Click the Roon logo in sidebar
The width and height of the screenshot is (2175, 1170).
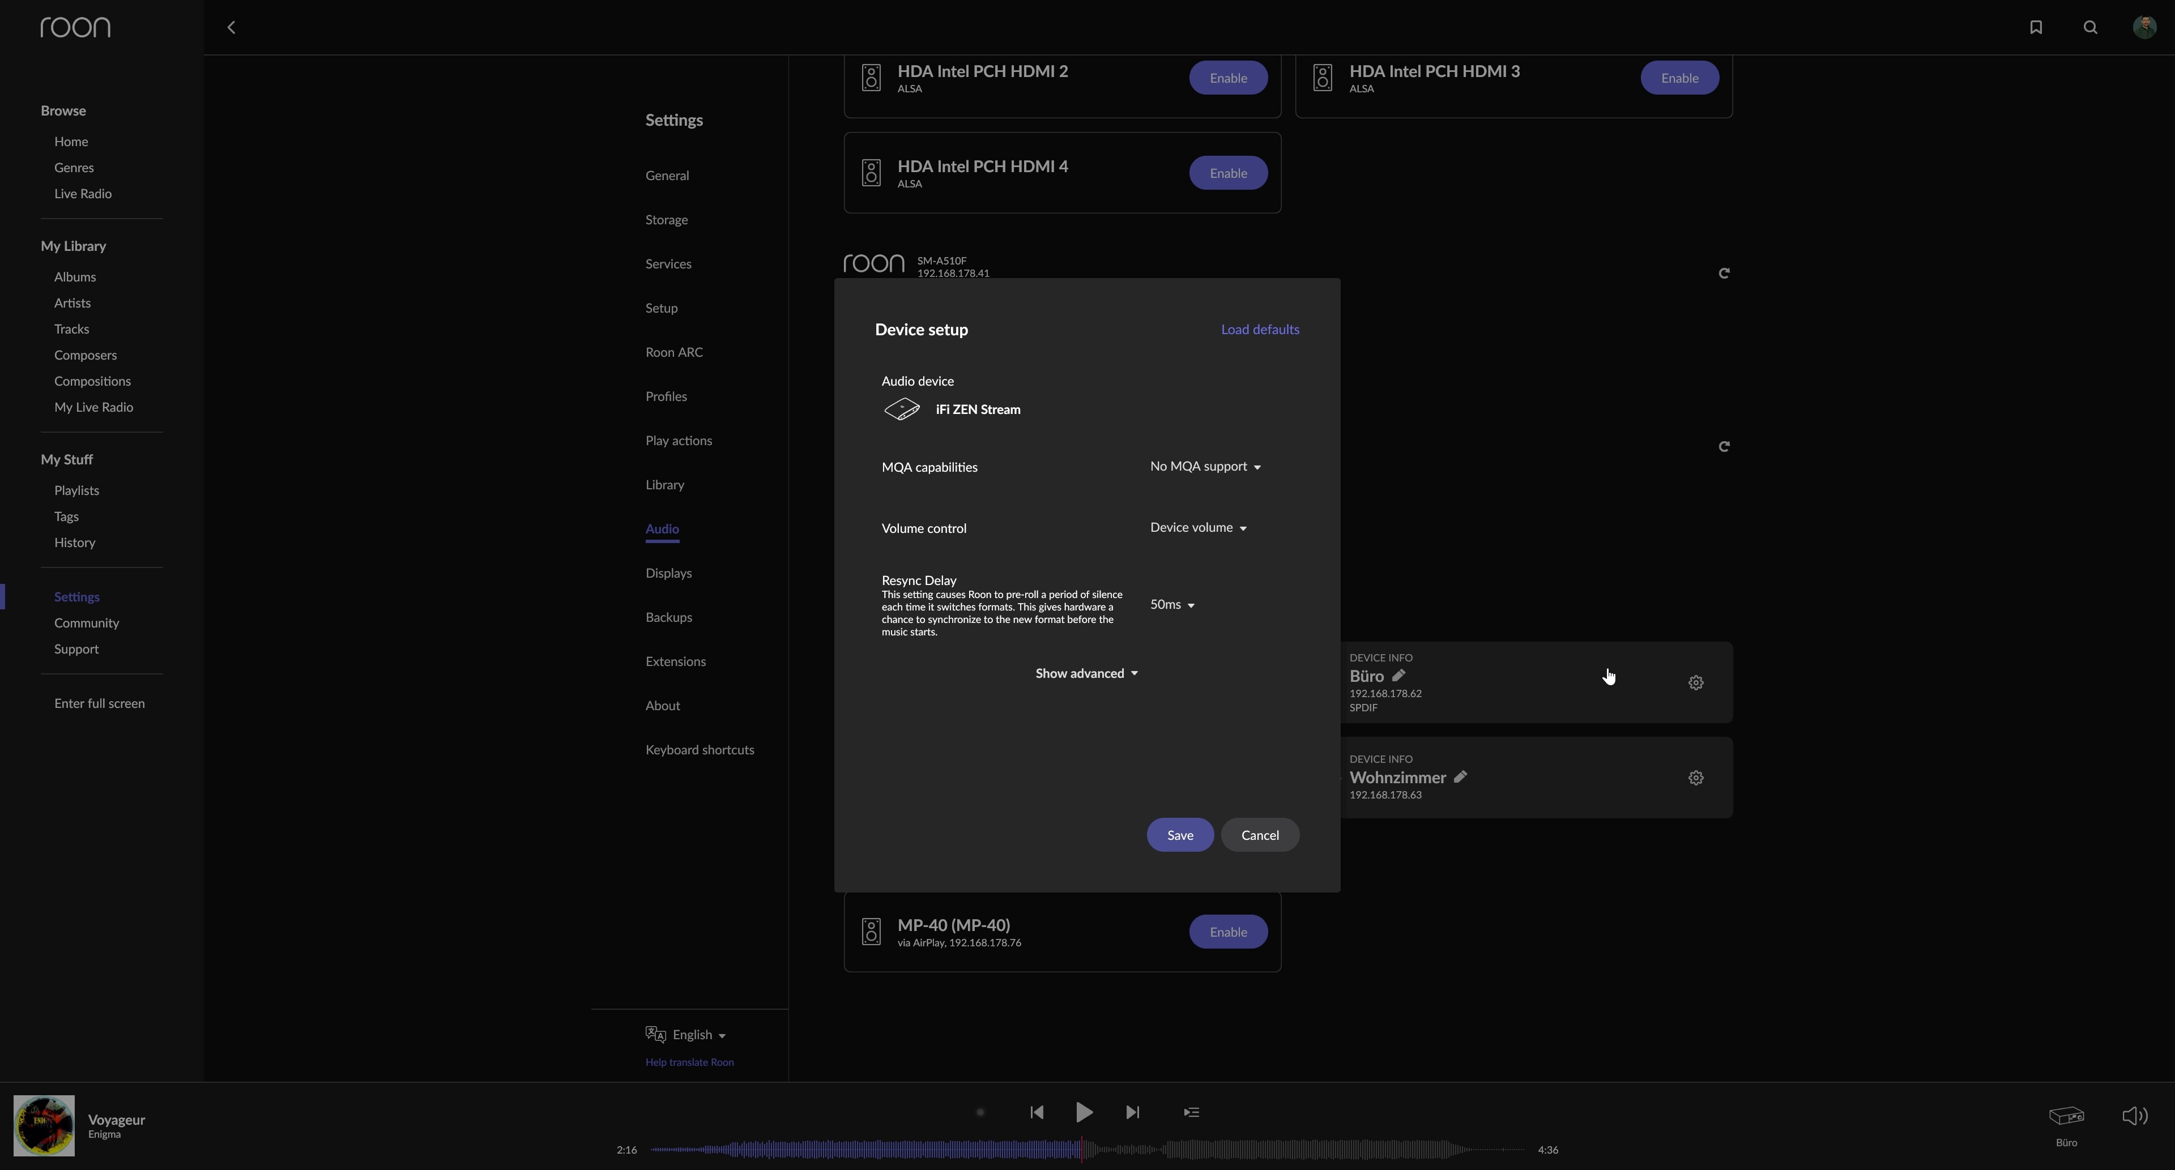[75, 28]
